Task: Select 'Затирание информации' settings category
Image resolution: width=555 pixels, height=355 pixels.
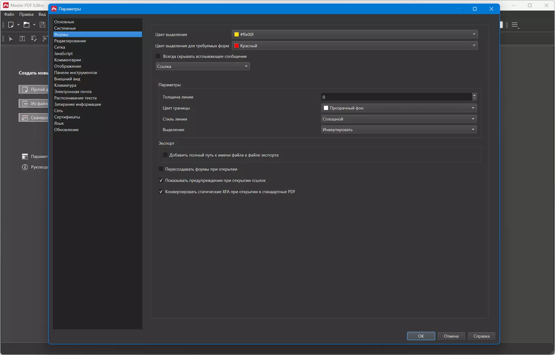Action: [x=97, y=104]
